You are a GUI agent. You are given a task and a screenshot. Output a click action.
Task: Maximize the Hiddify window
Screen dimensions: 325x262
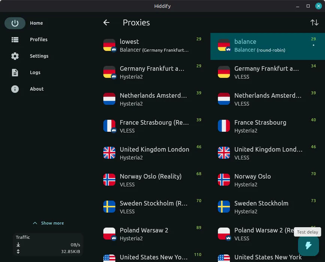coord(308,6)
